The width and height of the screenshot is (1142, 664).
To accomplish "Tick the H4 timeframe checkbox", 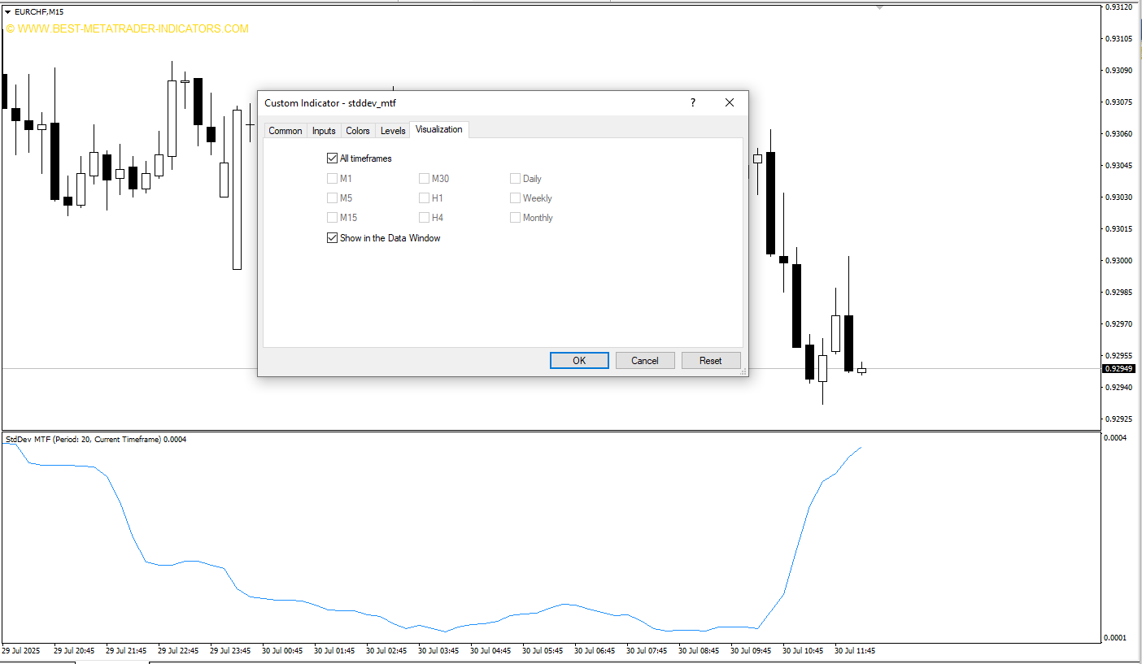I will [x=424, y=218].
